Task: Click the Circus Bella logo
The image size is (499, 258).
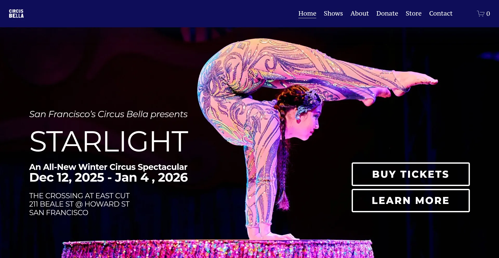Action: (16, 14)
